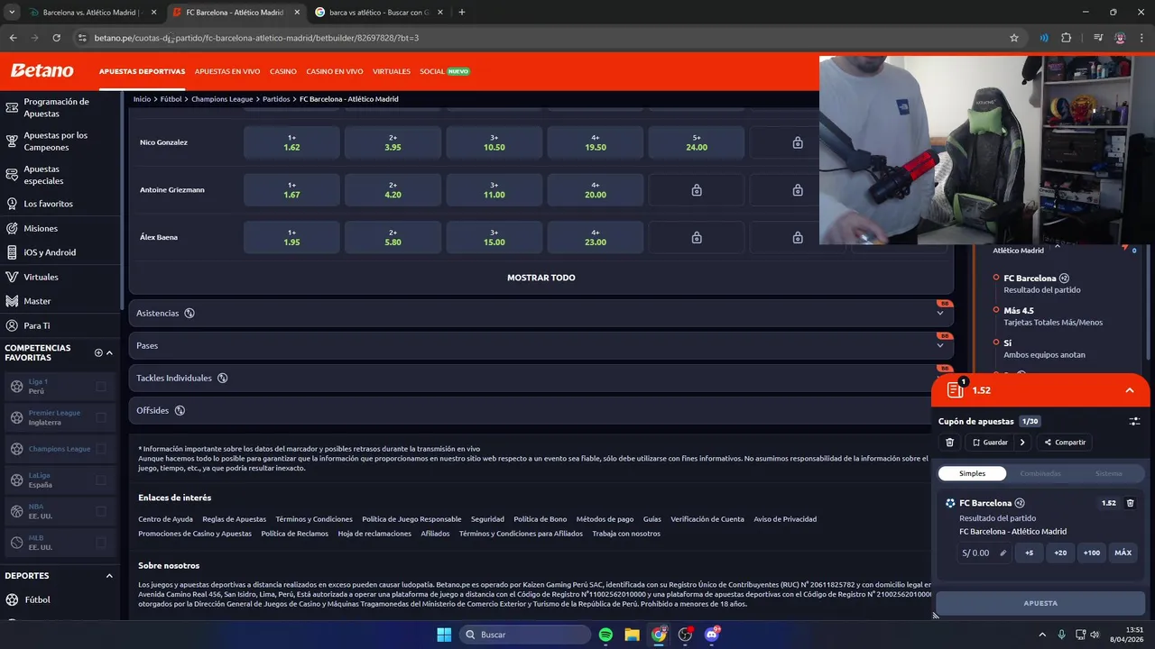
Task: Remove FC Barcelona bet from slip
Action: tap(1130, 503)
